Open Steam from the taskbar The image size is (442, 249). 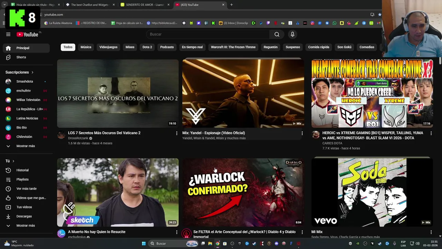point(254,243)
